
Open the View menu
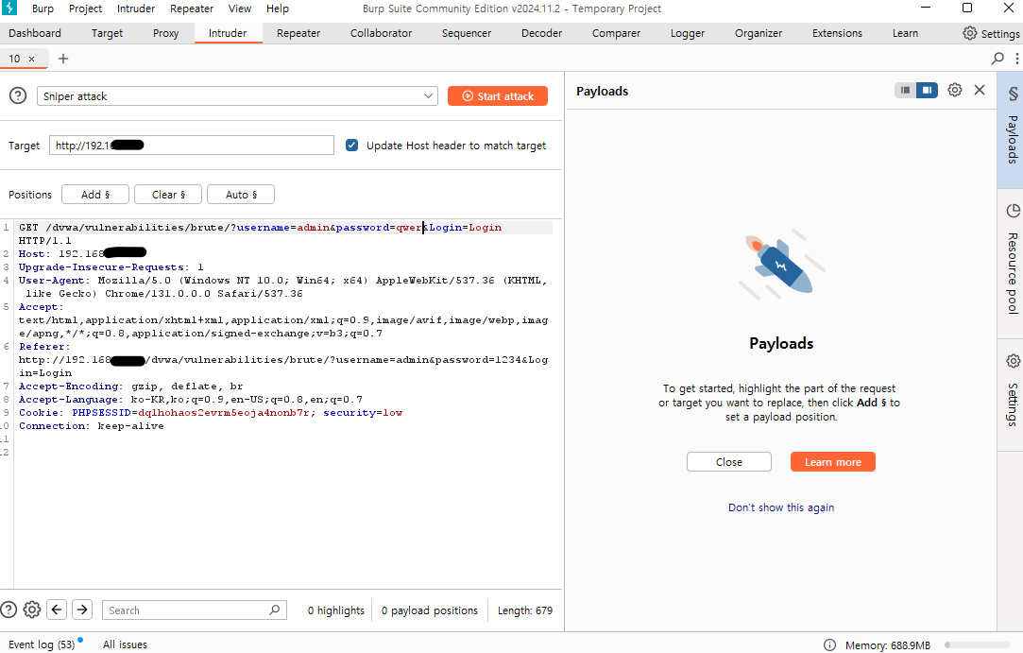239,9
